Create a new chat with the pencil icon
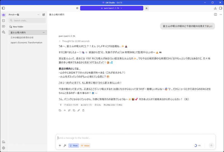 tap(44, 15)
